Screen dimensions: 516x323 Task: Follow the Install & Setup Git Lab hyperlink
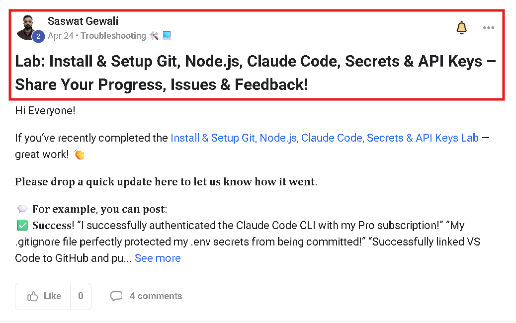coord(325,138)
